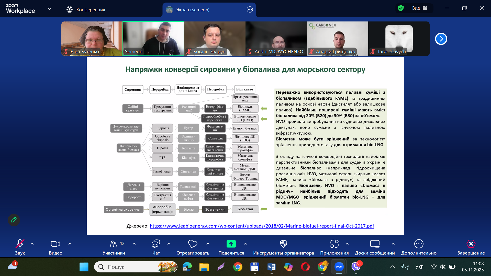Expand video options arrow next to Видео
Screen dimensions: 491x276
[70, 244]
